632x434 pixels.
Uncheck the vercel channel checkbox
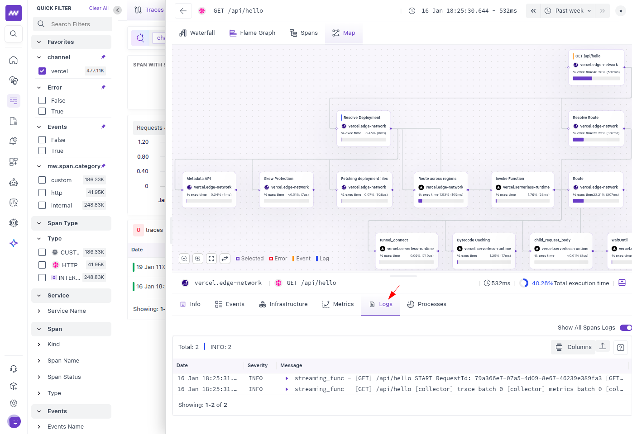point(42,71)
